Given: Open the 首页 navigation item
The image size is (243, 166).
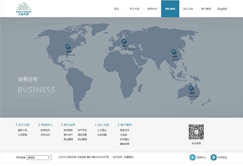Looking at the screenshot, I should (x=116, y=9).
